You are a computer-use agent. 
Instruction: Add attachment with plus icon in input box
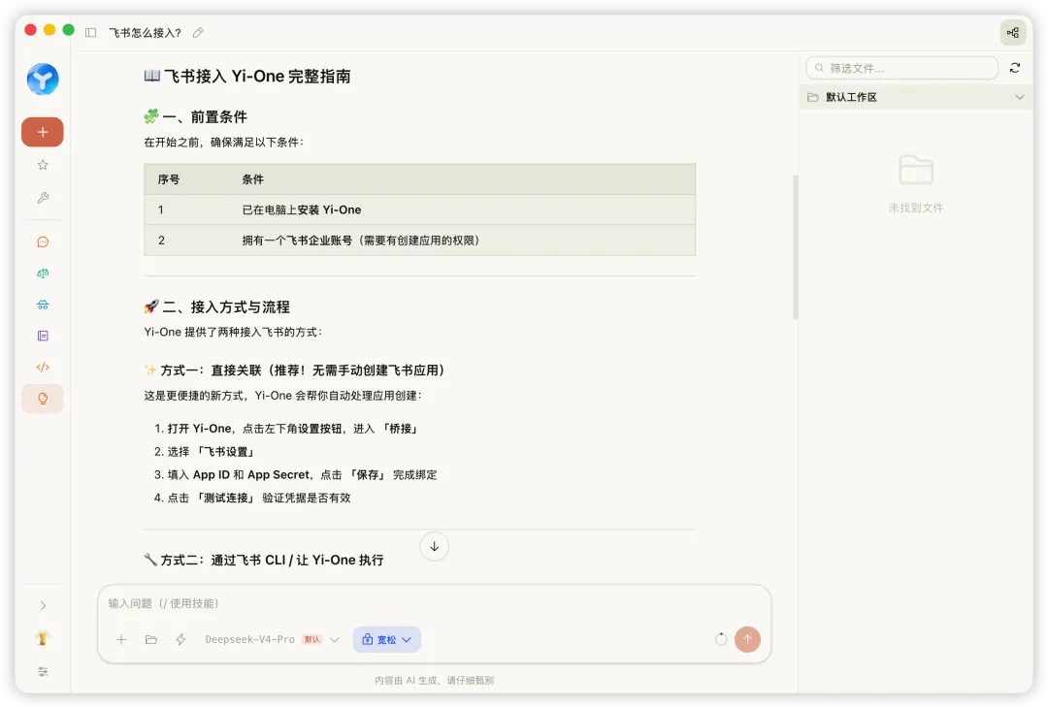point(121,640)
